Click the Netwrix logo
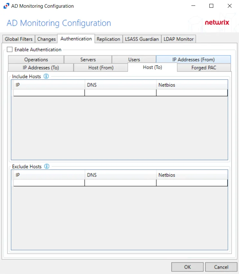The image size is (239, 274). 217,23
